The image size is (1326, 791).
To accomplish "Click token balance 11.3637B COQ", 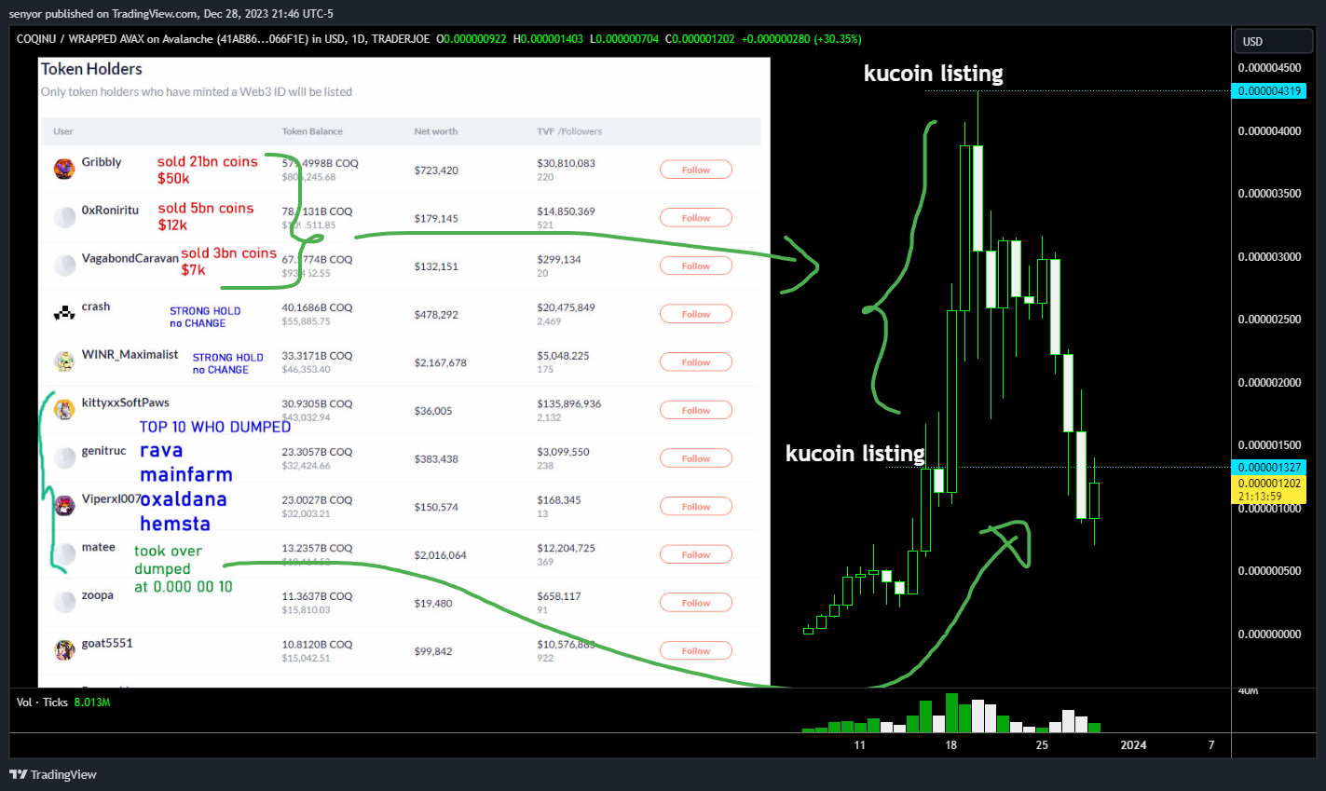I will [x=317, y=596].
